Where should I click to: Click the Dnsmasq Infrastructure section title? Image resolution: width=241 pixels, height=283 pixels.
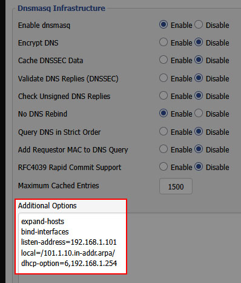click(x=61, y=9)
